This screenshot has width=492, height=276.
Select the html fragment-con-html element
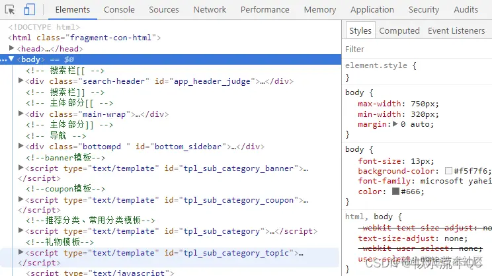pyautogui.click(x=85, y=38)
